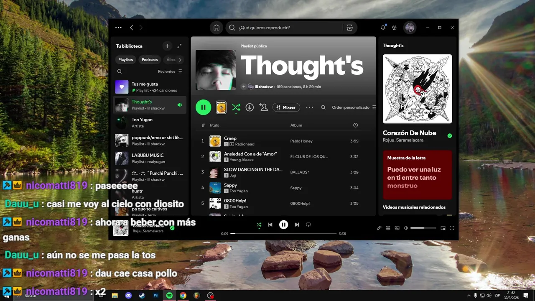The image size is (535, 301).
Task: Go to Spotify Home
Action: pyautogui.click(x=217, y=28)
